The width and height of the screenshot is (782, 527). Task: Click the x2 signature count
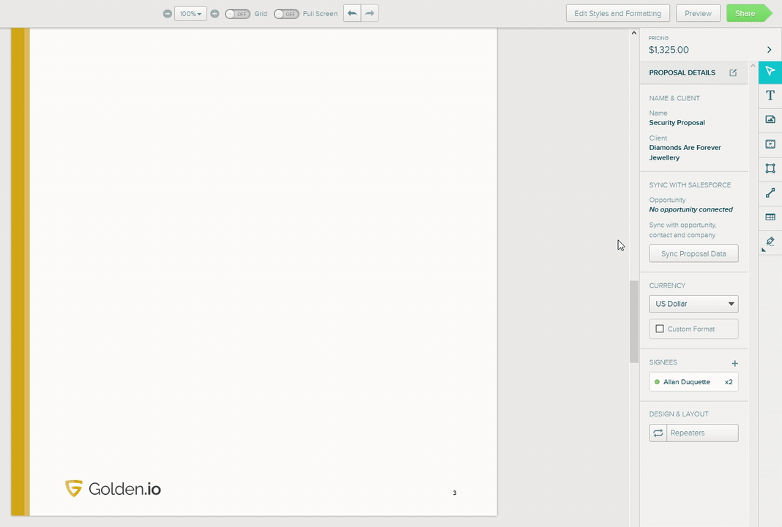click(x=729, y=382)
